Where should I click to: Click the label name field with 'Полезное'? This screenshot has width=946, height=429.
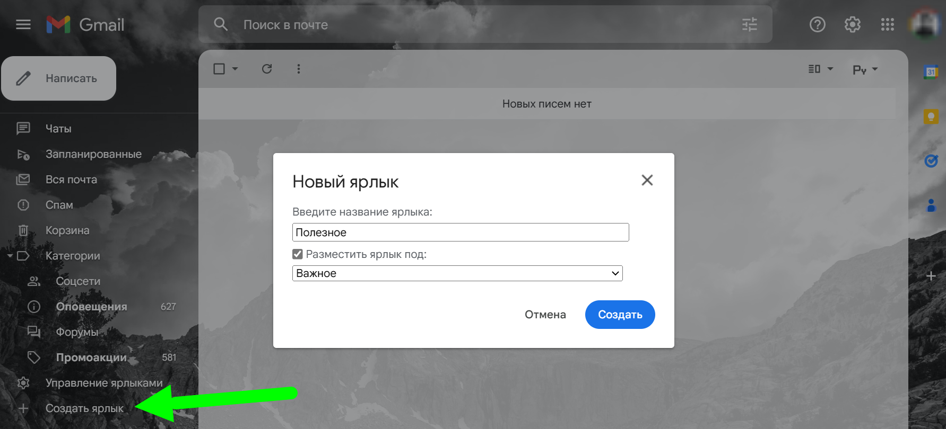(x=461, y=232)
